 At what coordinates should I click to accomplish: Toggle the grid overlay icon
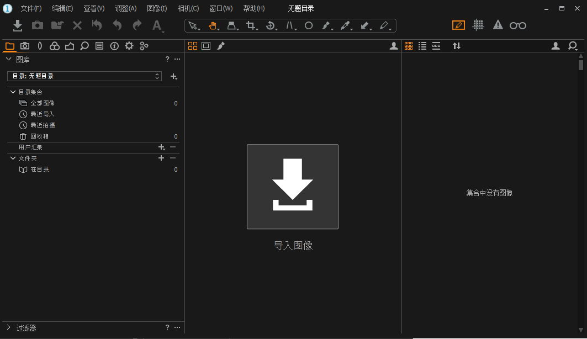[478, 25]
